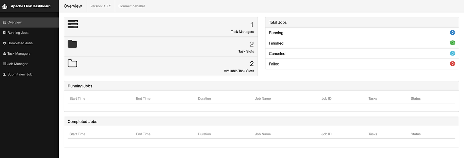Click Status header in Completed Jobs table

[x=415, y=134]
